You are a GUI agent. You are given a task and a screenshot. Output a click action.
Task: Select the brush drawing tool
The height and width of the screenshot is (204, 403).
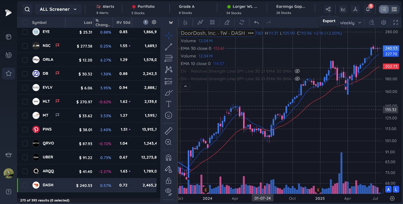(169, 92)
